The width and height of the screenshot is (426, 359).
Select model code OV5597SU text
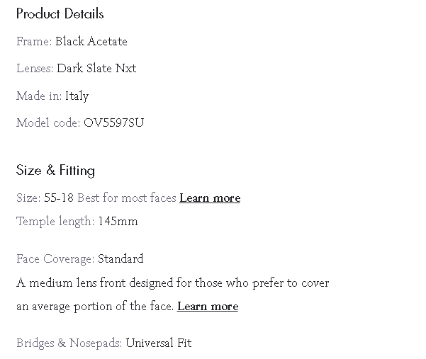(x=114, y=123)
